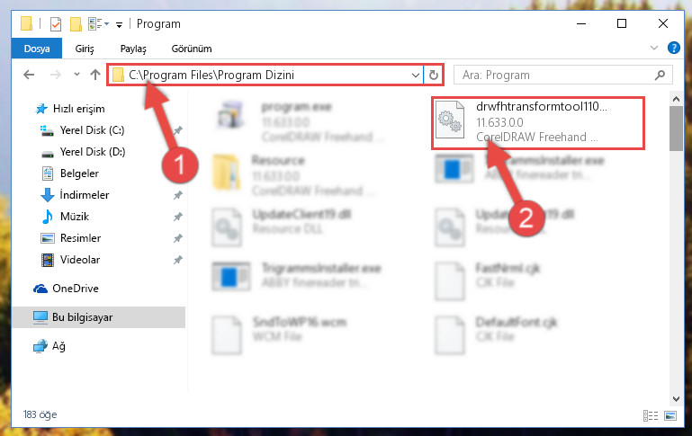
Task: Expand the ribbon chevron
Action: [653, 48]
